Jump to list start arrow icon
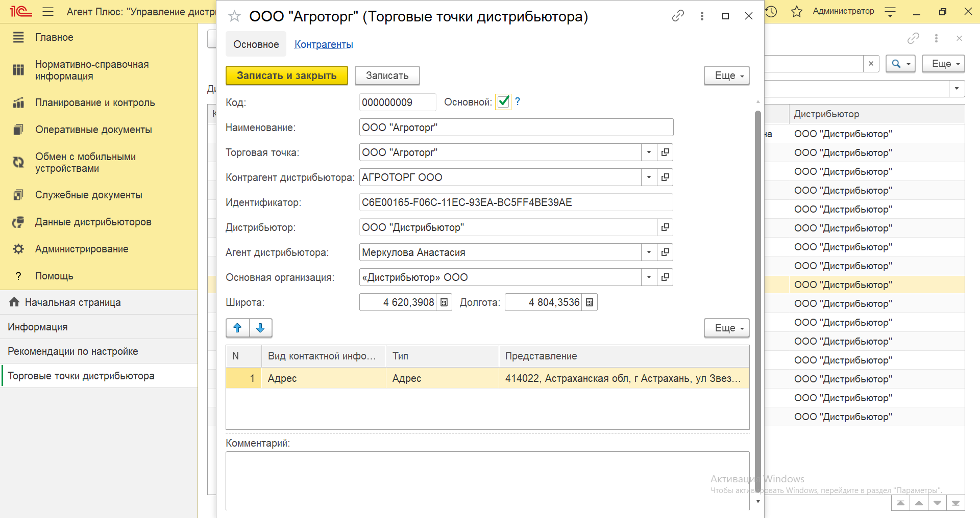 coord(900,503)
